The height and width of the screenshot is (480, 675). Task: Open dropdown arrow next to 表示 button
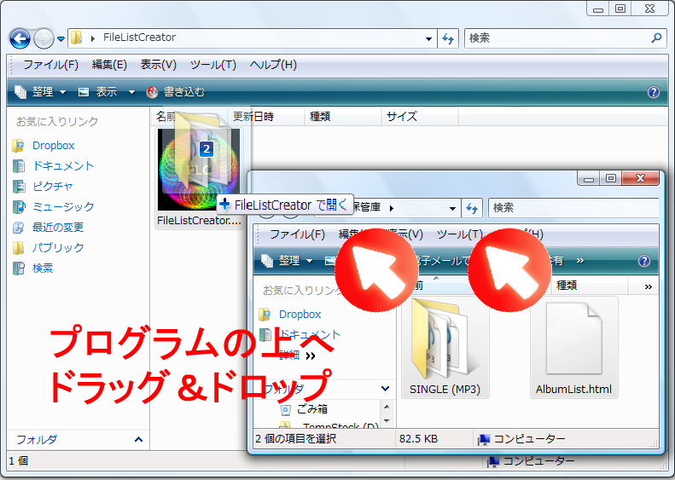point(131,92)
